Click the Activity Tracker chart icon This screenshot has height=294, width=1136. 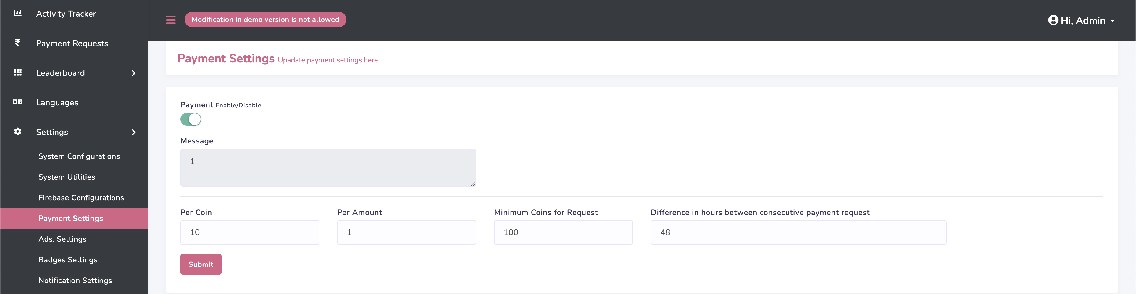click(x=18, y=13)
